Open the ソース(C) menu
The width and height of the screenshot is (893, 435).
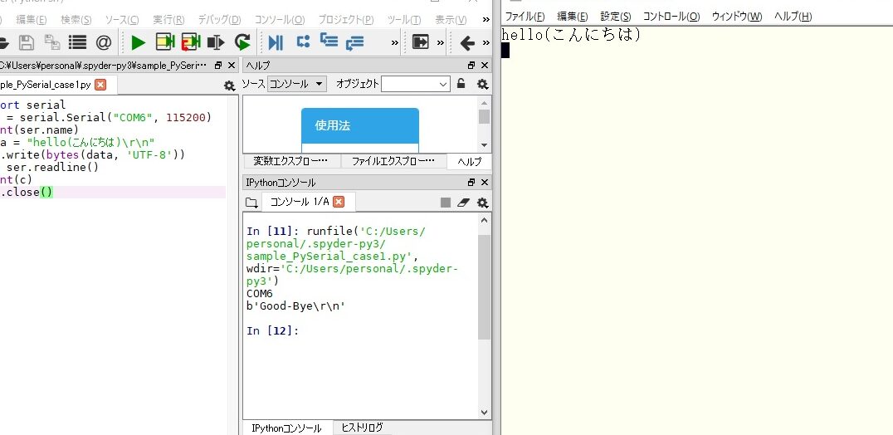click(x=121, y=20)
